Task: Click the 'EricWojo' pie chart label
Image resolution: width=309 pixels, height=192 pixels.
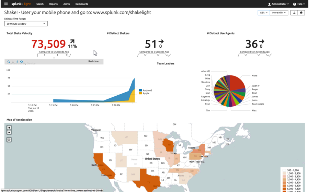Action: [206, 100]
